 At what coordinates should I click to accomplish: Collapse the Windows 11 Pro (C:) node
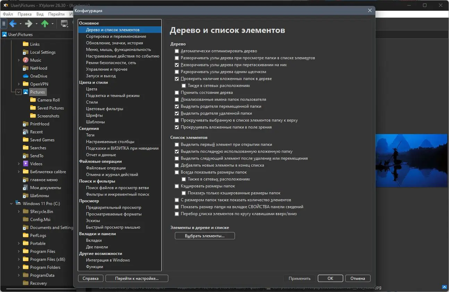coord(11,204)
